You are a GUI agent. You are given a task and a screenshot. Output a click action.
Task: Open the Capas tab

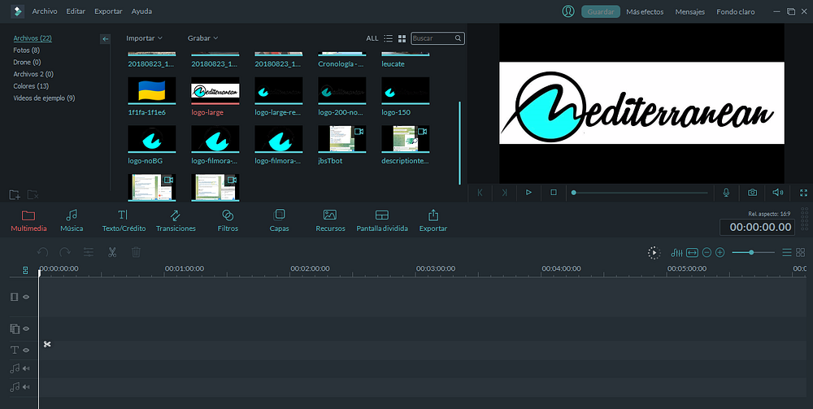pos(279,221)
